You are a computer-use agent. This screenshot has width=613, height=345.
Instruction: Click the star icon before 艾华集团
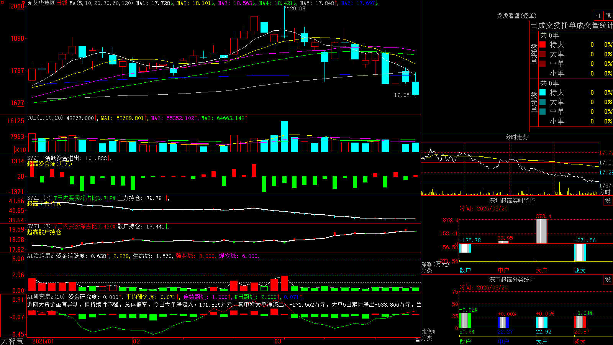30,3
